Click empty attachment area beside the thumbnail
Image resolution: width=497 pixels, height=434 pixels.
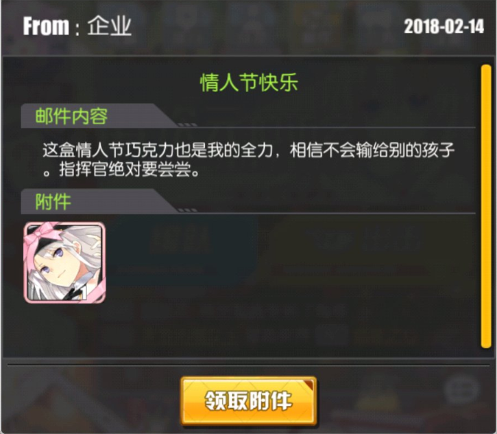(289, 262)
